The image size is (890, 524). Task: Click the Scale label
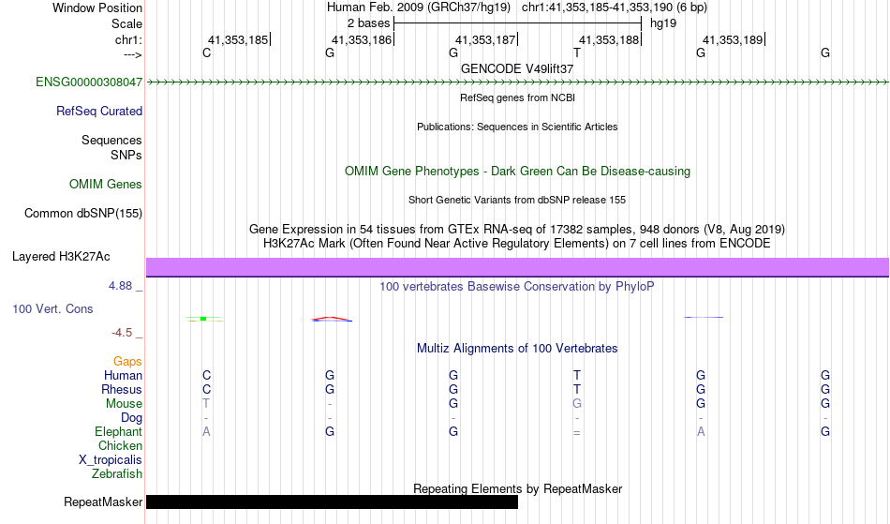pyautogui.click(x=126, y=23)
